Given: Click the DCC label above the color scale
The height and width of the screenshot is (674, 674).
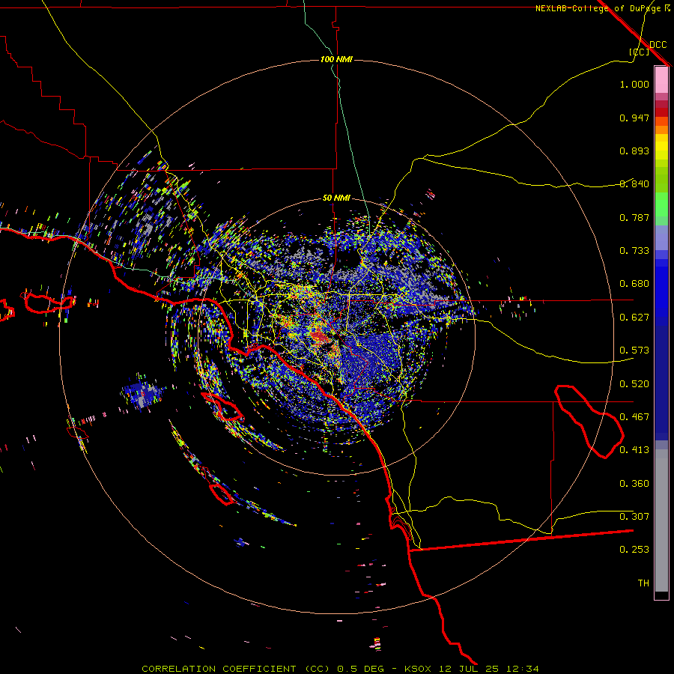Looking at the screenshot, I should pos(658,44).
